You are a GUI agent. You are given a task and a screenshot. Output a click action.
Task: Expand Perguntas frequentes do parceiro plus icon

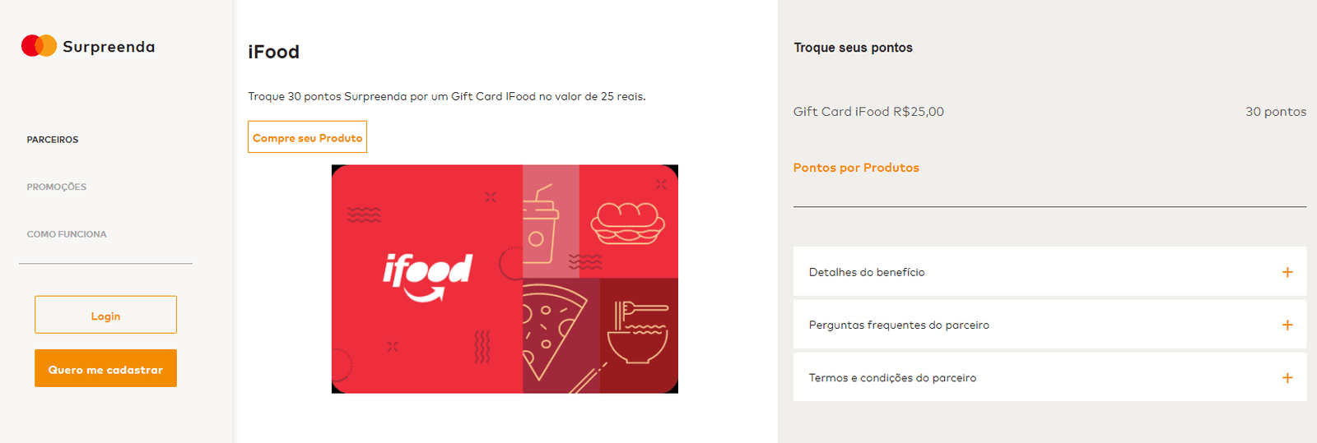coord(1287,325)
